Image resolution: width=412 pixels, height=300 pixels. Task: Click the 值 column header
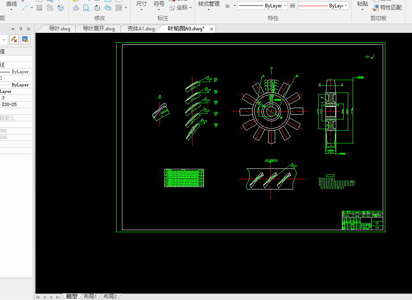(16, 51)
